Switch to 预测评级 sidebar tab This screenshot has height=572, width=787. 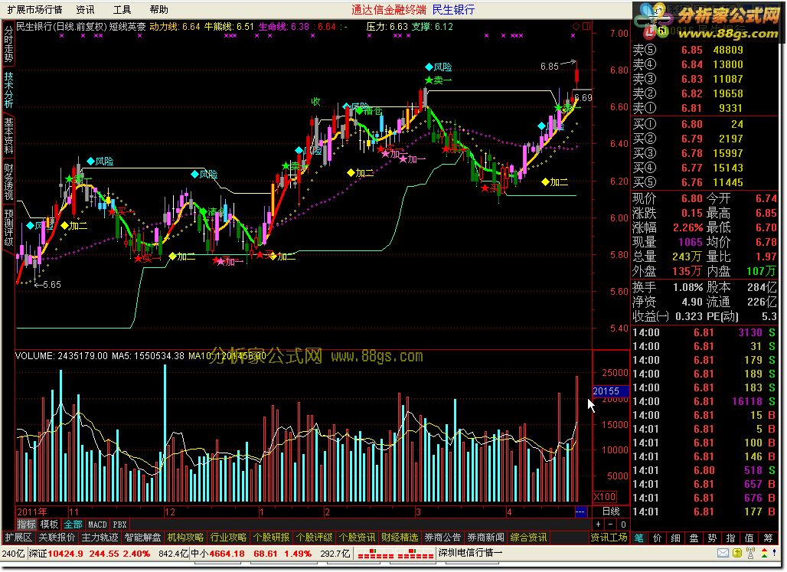8,227
